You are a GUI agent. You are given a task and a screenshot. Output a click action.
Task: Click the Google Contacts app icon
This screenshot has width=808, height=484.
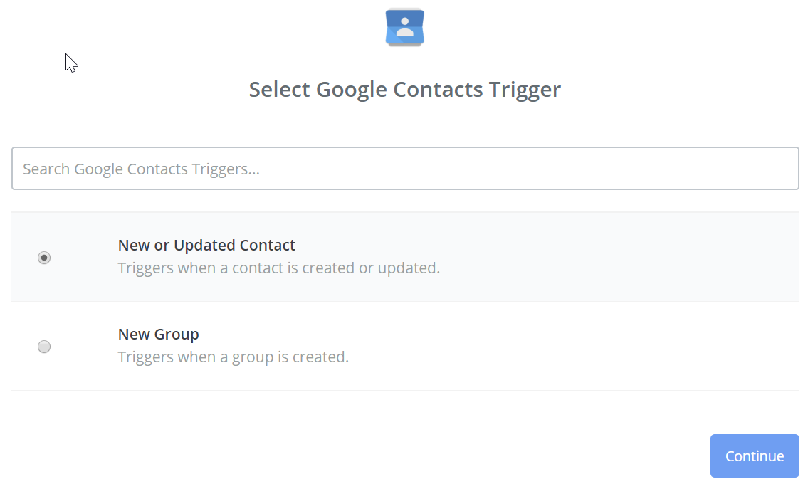tap(404, 27)
